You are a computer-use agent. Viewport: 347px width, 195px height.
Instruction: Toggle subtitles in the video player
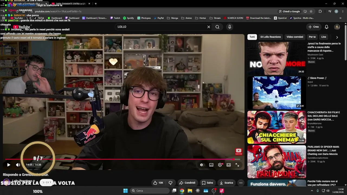pyautogui.click(x=211, y=165)
